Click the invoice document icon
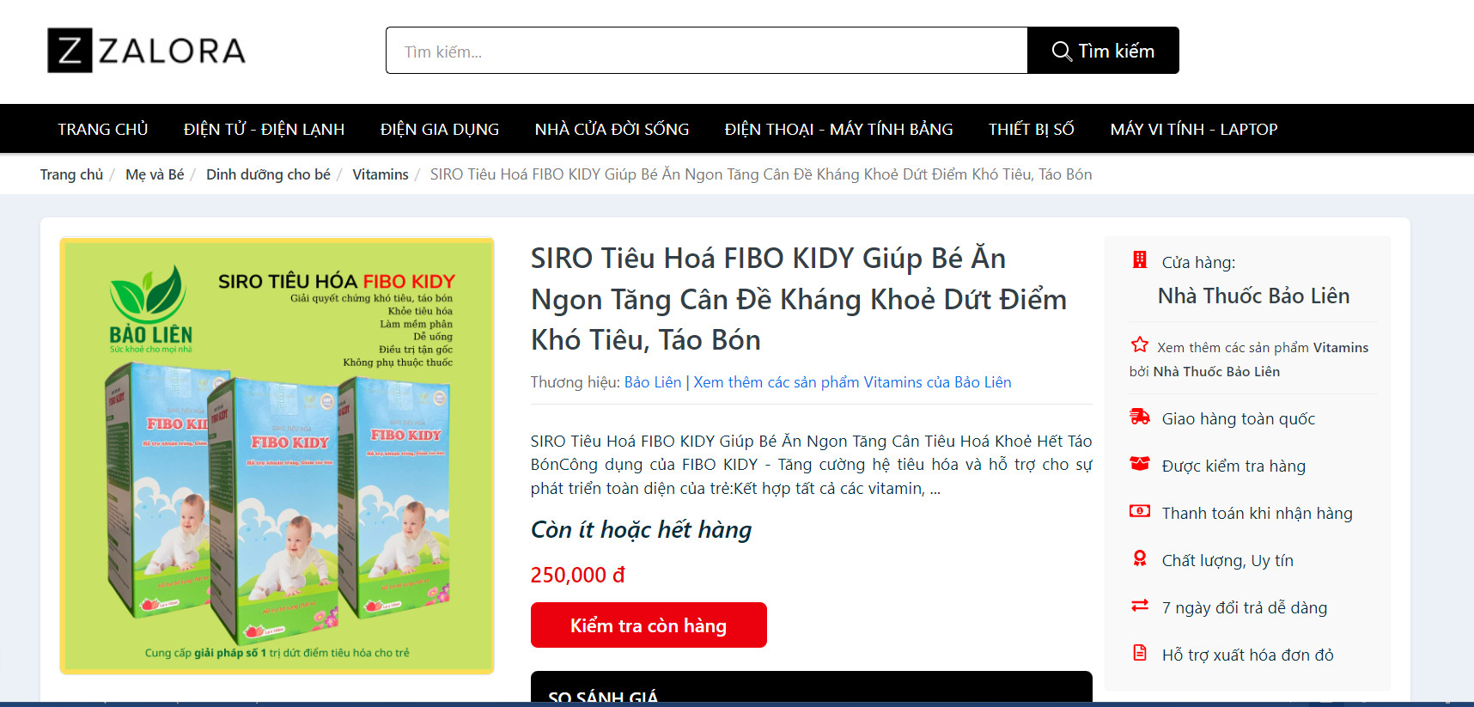The width and height of the screenshot is (1474, 707). [1140, 653]
